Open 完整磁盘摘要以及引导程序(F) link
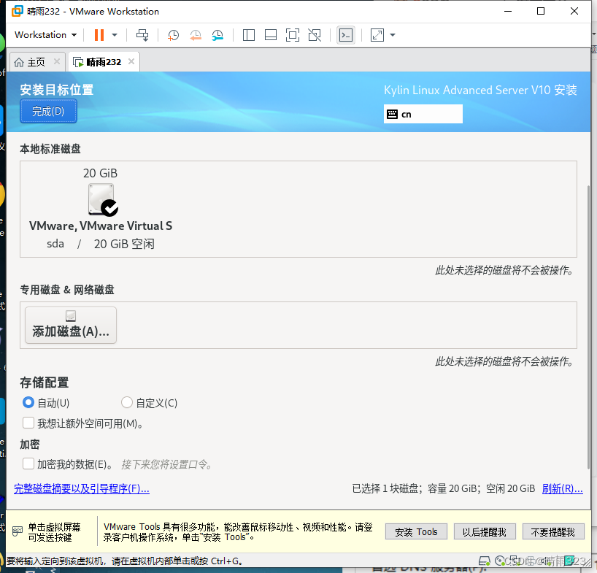This screenshot has height=573, width=597. pos(82,488)
